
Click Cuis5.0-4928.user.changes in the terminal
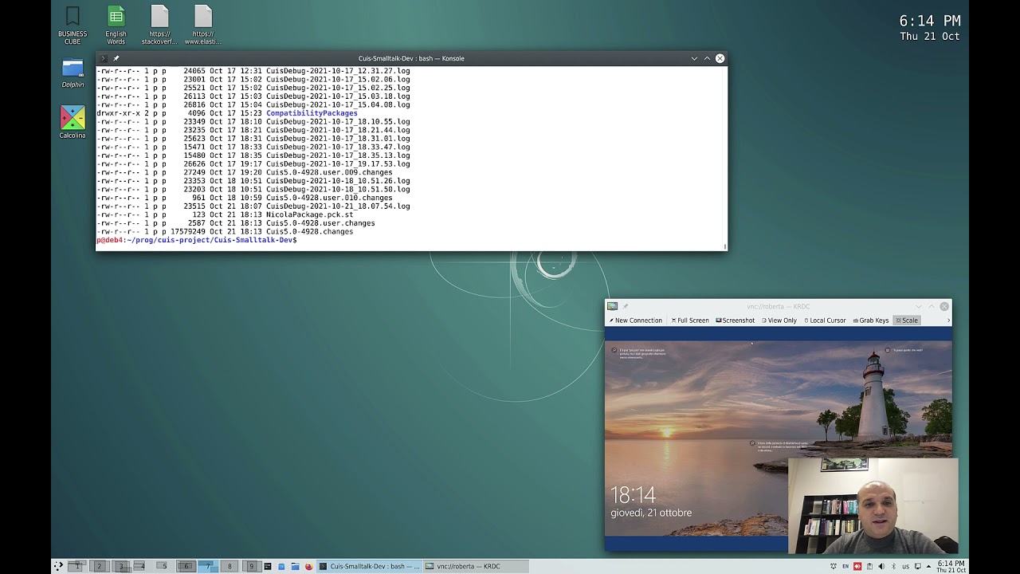(x=320, y=223)
